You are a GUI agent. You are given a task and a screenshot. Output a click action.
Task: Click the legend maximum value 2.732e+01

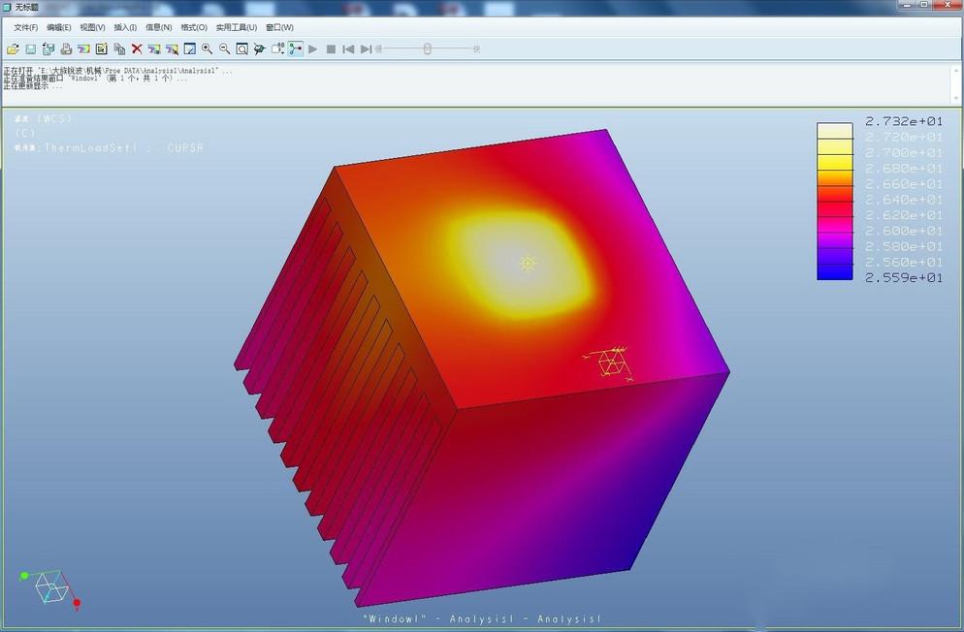[x=904, y=121]
